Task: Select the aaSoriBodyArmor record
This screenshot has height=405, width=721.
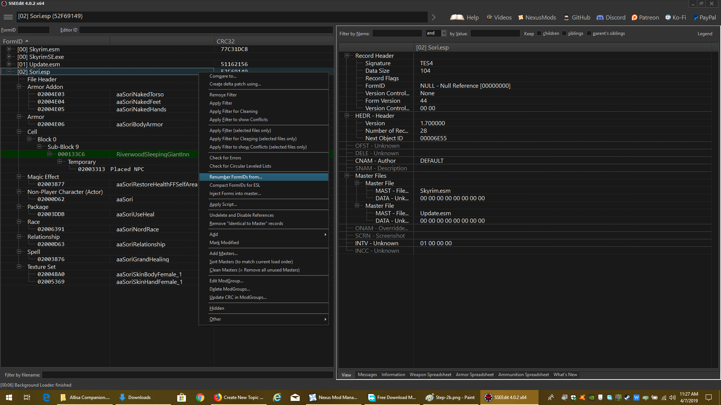Action: 139,124
